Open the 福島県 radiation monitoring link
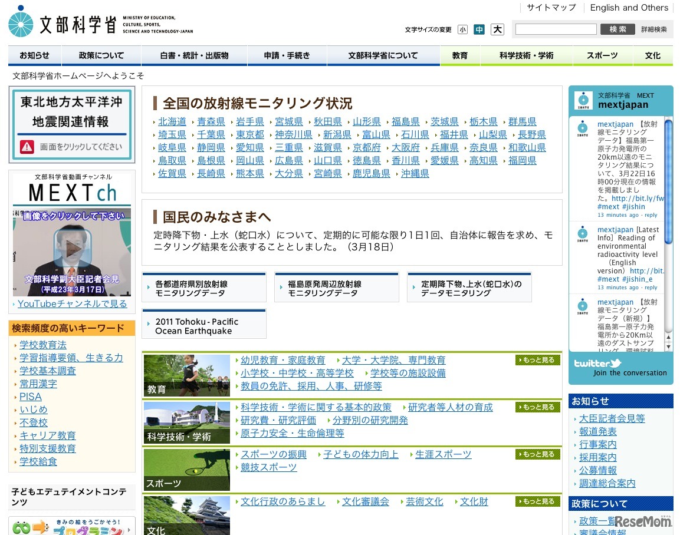 (x=405, y=121)
